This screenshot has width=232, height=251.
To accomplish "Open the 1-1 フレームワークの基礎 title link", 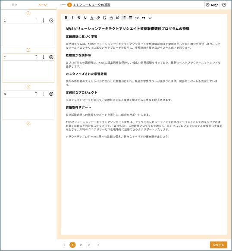I will pyautogui.click(x=92, y=5).
